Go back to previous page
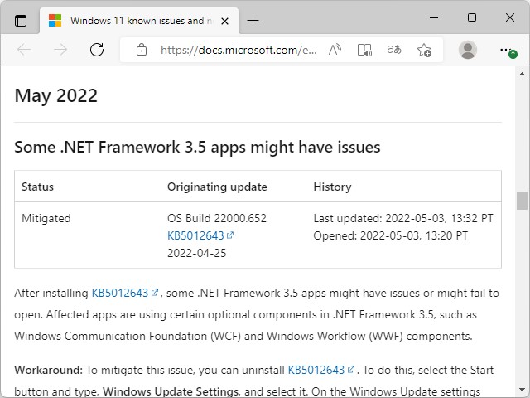Screen dimensions: 530x398 point(24,50)
